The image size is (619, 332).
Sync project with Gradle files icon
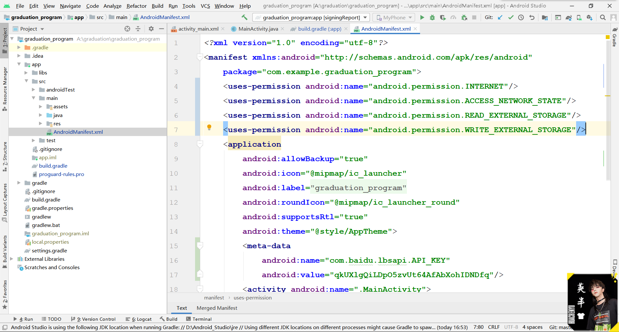coord(569,17)
